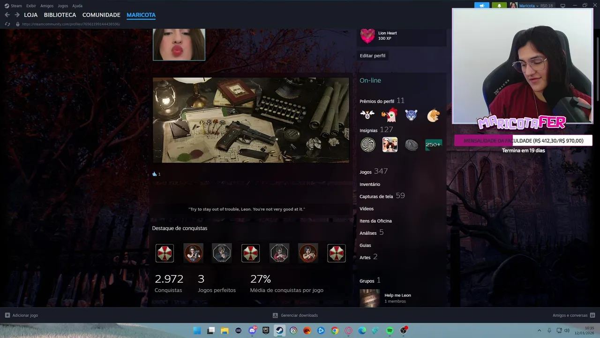The width and height of the screenshot is (600, 338).
Task: Open the Inventário link
Action: coord(370,184)
